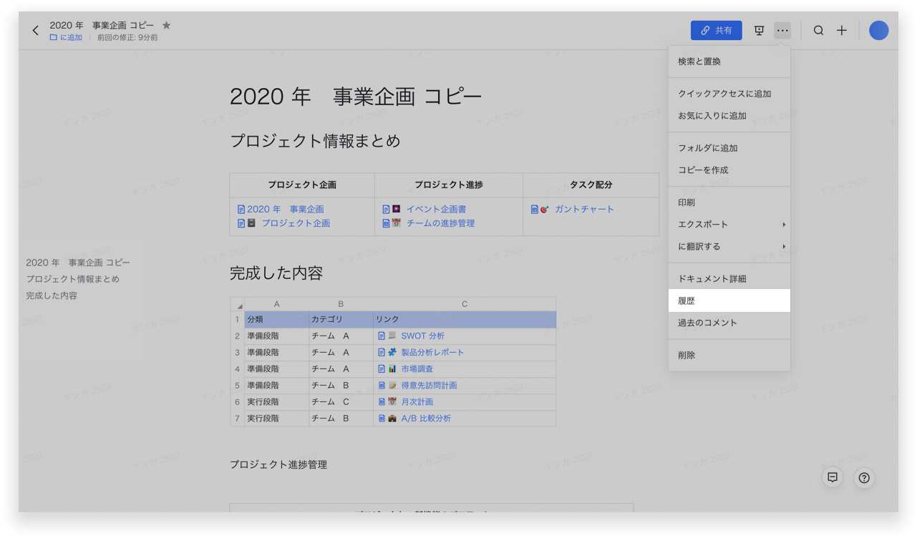Click the plus icon to create new
The height and width of the screenshot is (538, 917).
(842, 31)
